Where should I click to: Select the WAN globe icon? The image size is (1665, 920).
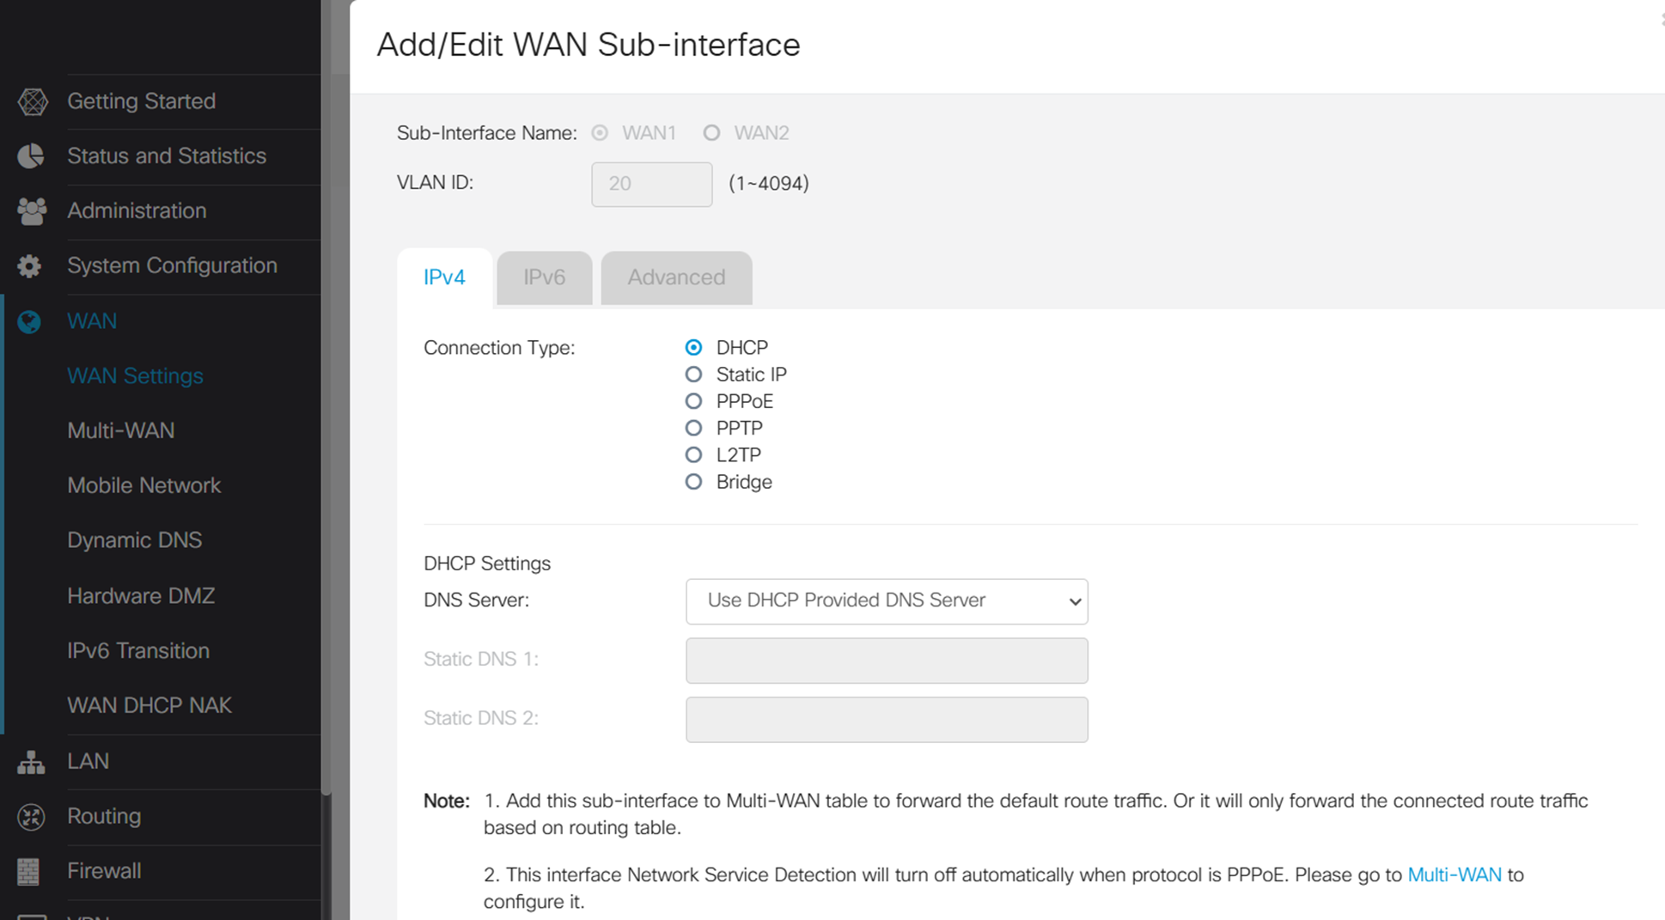click(x=31, y=320)
